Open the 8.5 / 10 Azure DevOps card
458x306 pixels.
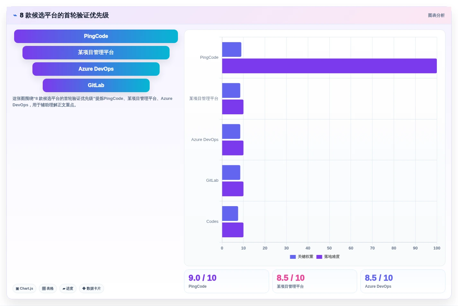point(403,281)
